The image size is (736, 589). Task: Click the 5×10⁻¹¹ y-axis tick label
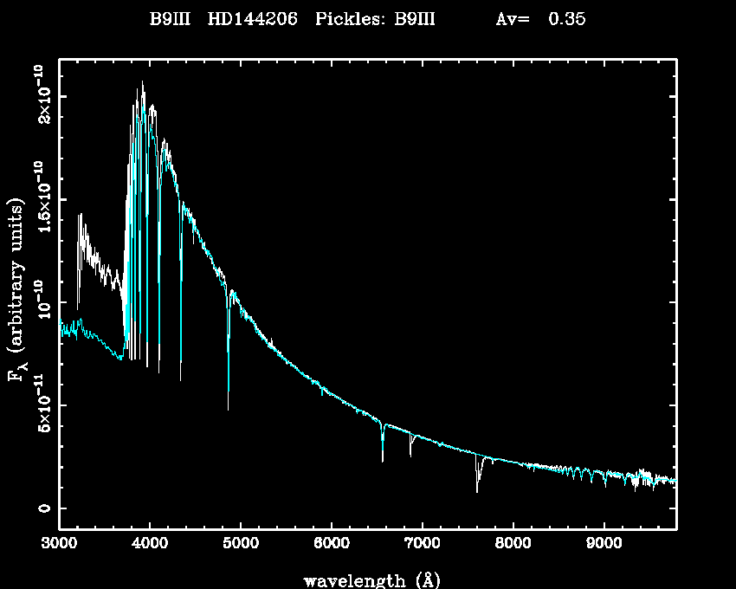point(42,405)
